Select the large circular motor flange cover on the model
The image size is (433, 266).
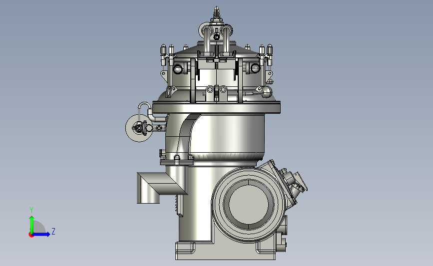point(248,205)
